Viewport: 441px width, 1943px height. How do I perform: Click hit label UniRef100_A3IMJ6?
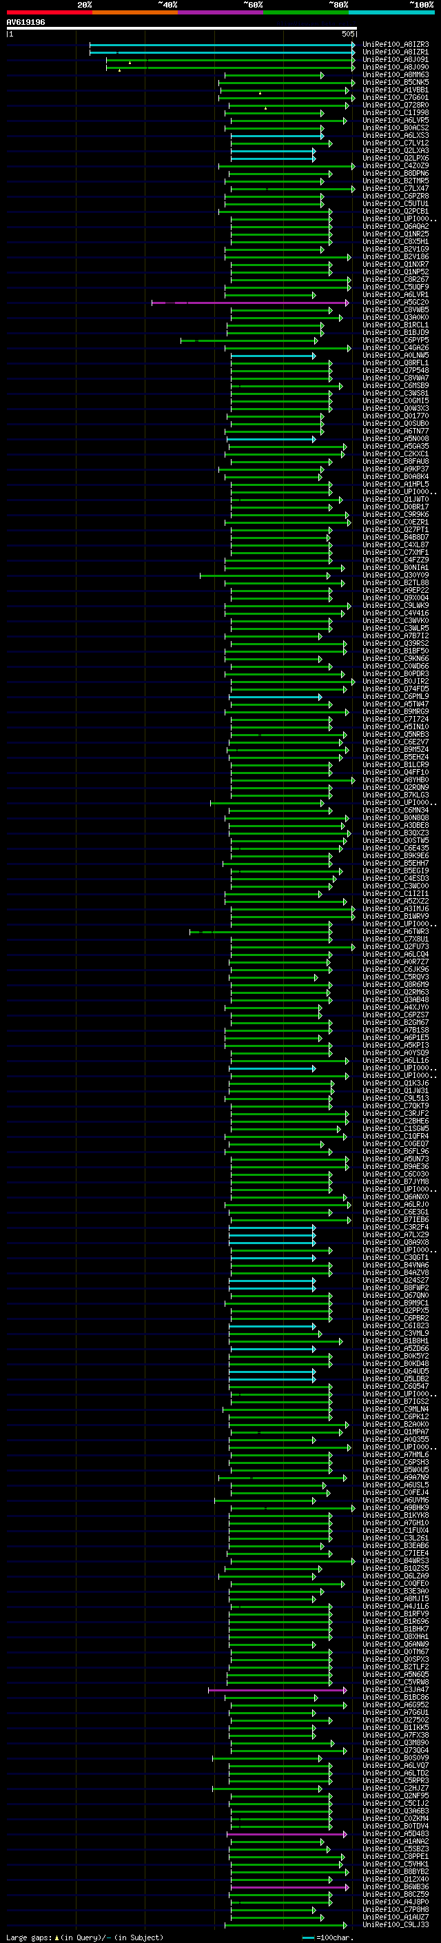coord(396,908)
